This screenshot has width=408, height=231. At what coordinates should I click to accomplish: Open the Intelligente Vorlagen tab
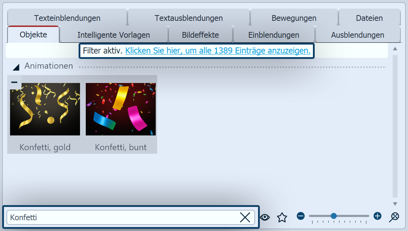[114, 35]
